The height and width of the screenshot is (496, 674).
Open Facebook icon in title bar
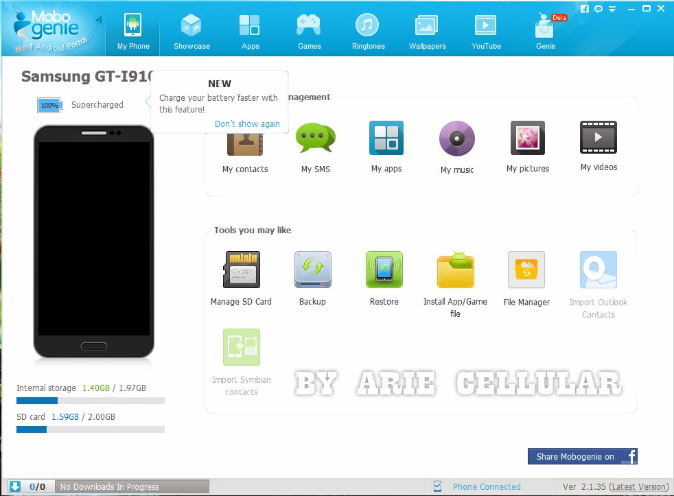585,9
